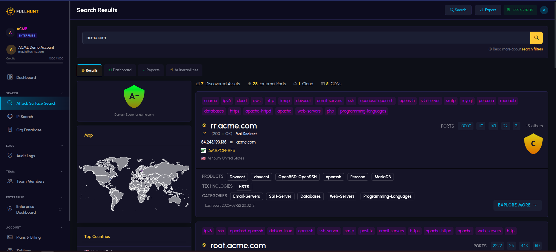556x252 pixels.
Task: Collapse the LOGS sidebar section
Action: click(x=62, y=146)
